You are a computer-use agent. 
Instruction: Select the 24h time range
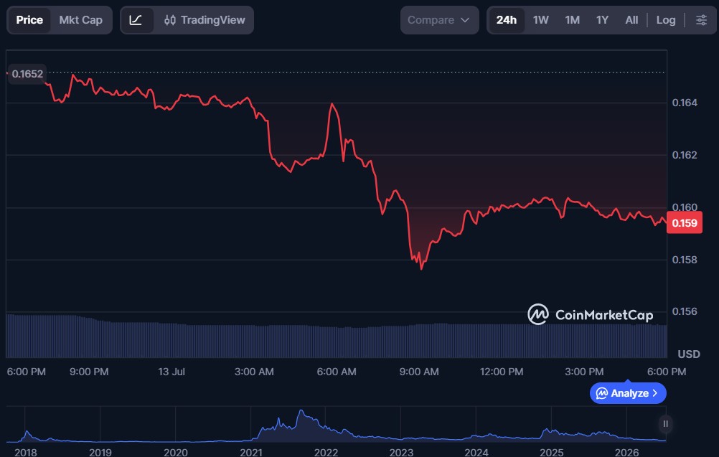tap(506, 20)
